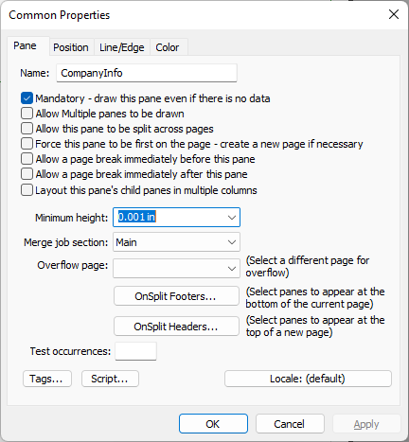Open the Script editor button
The image size is (409, 442).
[x=110, y=379]
